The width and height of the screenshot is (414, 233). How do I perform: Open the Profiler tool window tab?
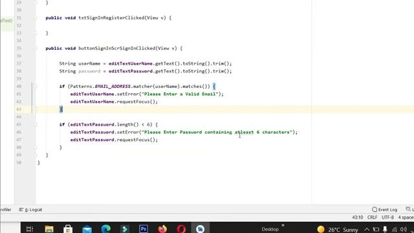tap(6, 210)
